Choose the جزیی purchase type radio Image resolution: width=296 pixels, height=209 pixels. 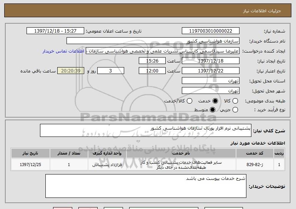pyautogui.click(x=235, y=110)
